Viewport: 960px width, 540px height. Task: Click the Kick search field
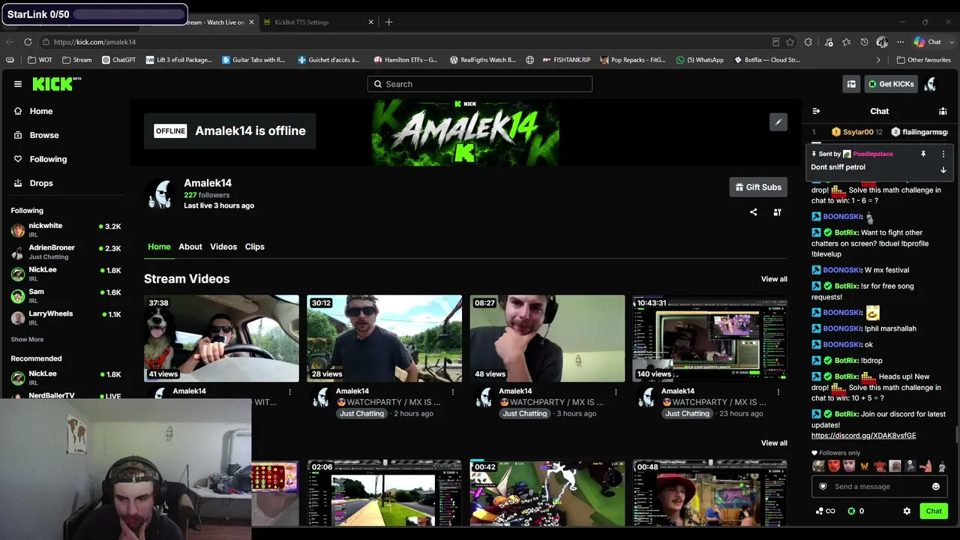tap(480, 84)
